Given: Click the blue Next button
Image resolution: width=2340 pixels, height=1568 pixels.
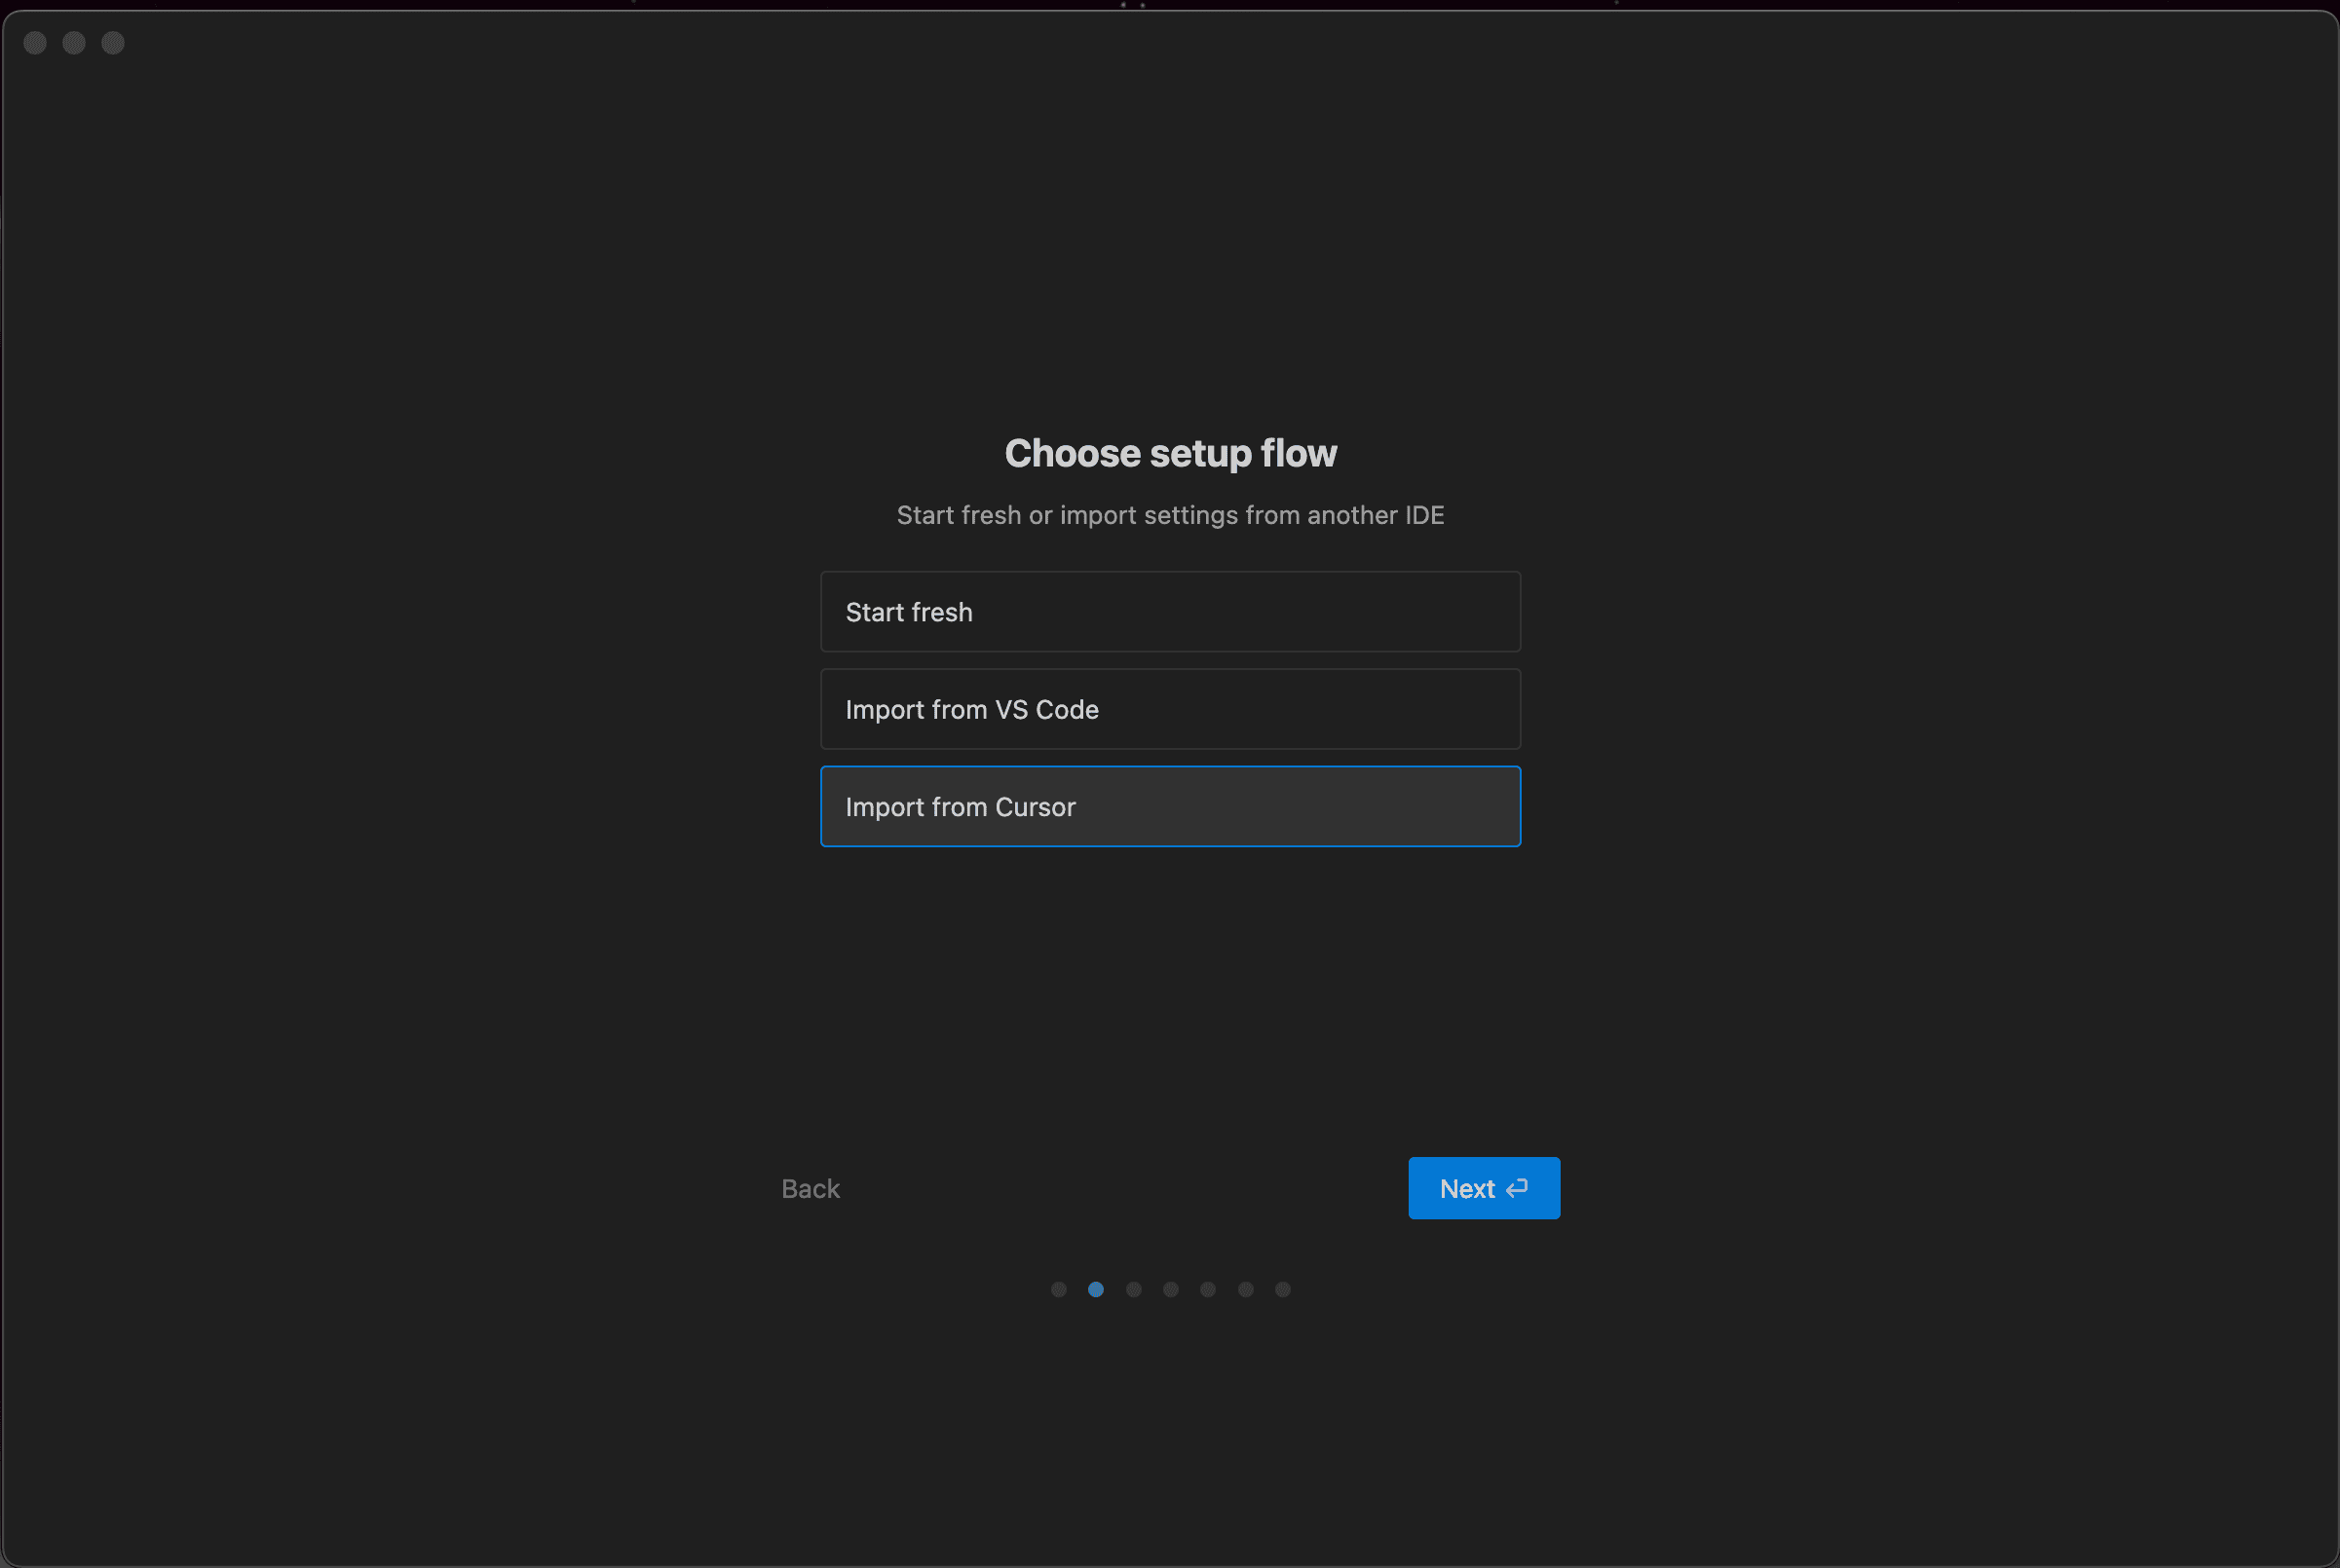Looking at the screenshot, I should click(x=1483, y=1188).
